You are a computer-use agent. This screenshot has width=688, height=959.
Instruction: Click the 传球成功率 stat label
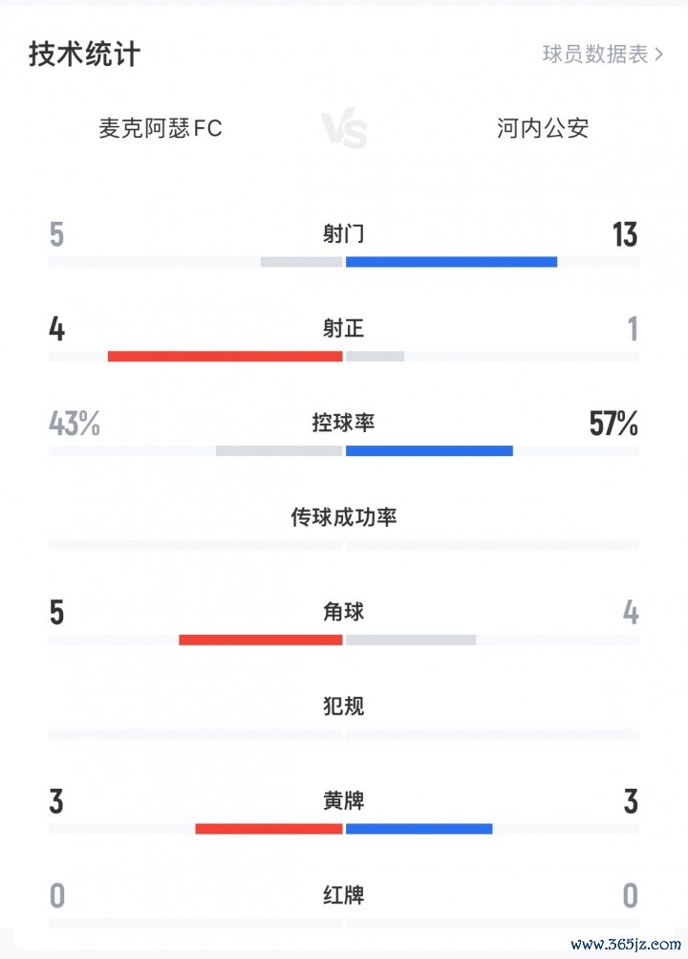pos(343,517)
